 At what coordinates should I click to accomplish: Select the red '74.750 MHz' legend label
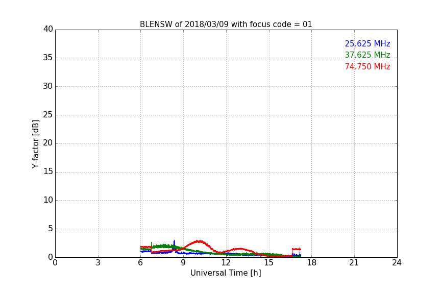[367, 67]
